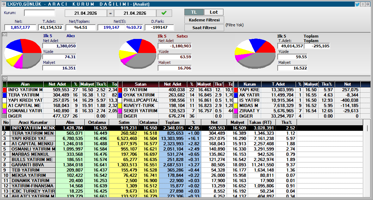This screenshot has height=200, width=373.
Task: Select YAPI KREDI YAT. row in main table
Action: (183, 139)
